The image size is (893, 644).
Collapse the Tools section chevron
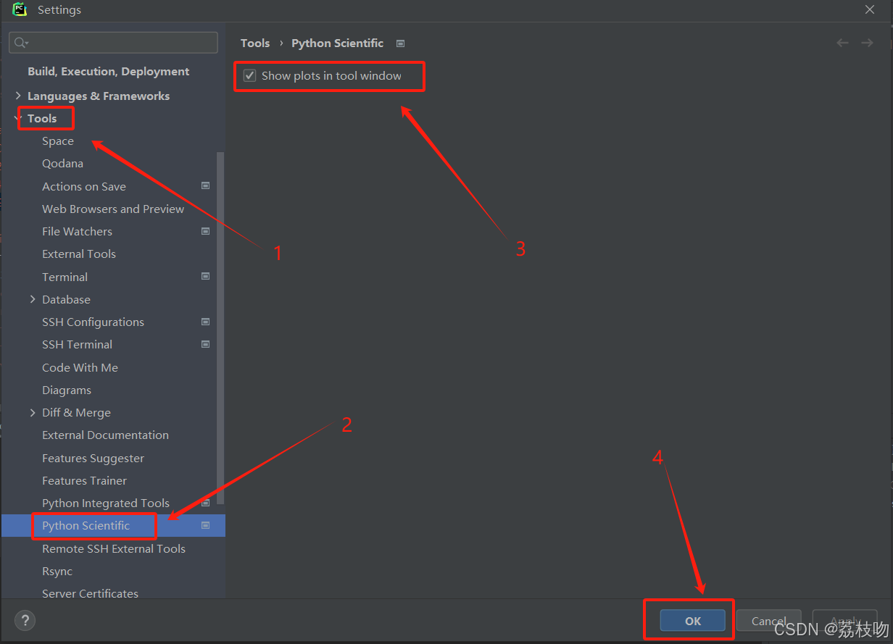pos(18,118)
